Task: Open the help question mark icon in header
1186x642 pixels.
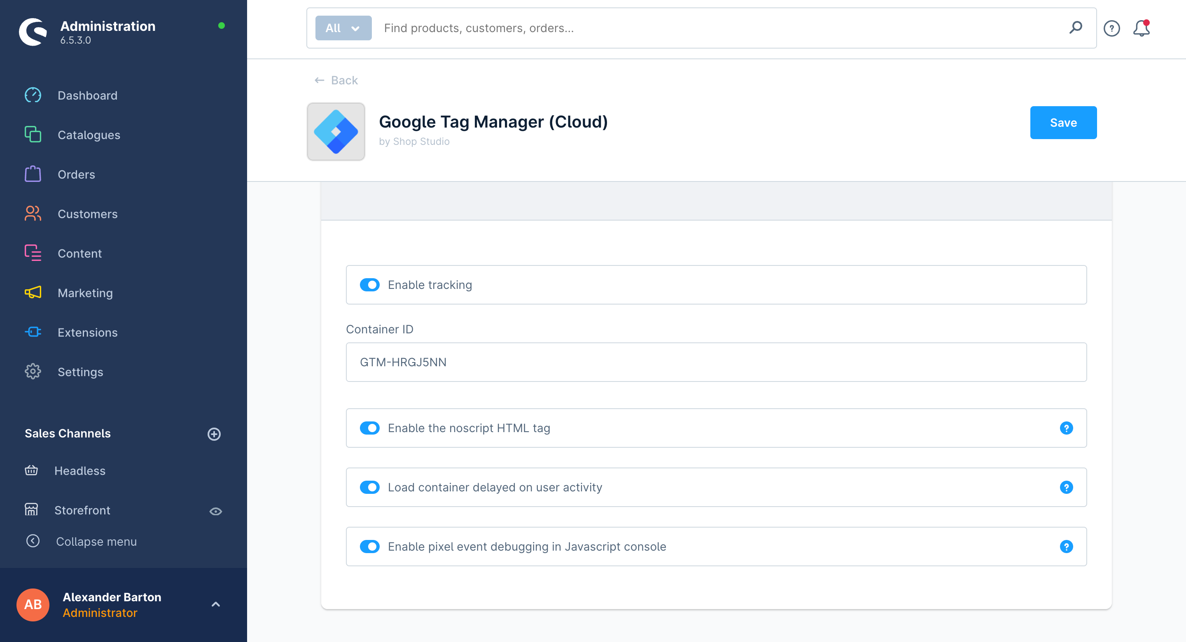Action: point(1111,28)
